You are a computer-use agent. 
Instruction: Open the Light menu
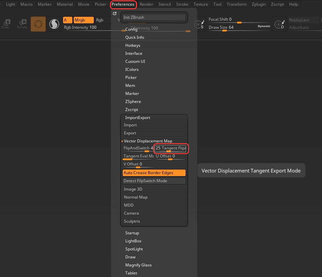[x=10, y=4]
